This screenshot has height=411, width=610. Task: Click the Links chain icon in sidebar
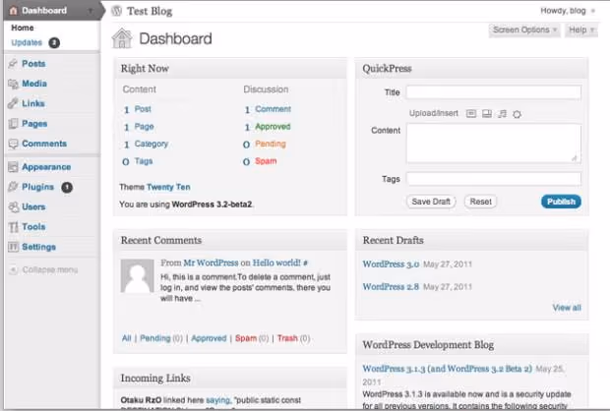pos(13,103)
